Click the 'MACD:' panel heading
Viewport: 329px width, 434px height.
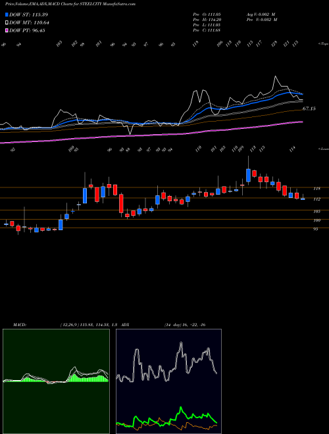[x=19, y=325]
